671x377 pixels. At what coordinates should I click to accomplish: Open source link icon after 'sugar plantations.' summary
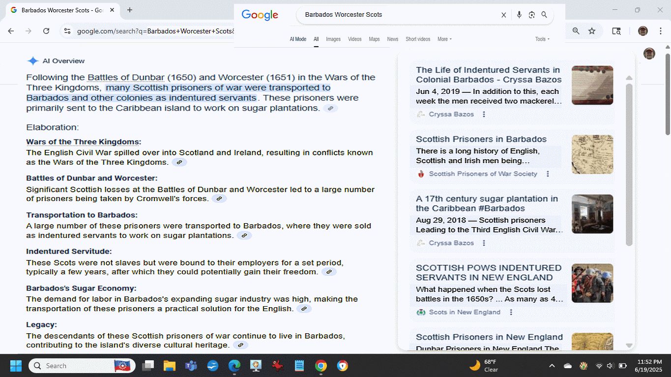click(330, 108)
